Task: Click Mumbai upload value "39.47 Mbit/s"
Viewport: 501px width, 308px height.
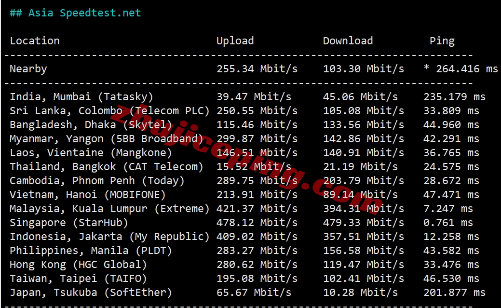Action: (x=254, y=97)
